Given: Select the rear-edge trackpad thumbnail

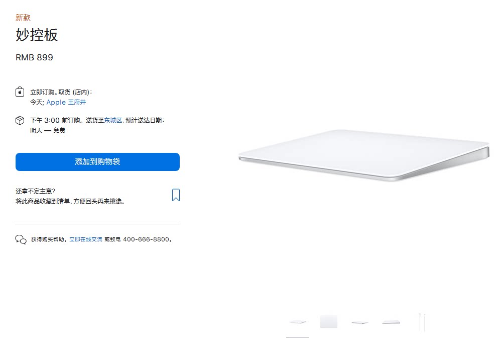Looking at the screenshot, I should tap(391, 322).
